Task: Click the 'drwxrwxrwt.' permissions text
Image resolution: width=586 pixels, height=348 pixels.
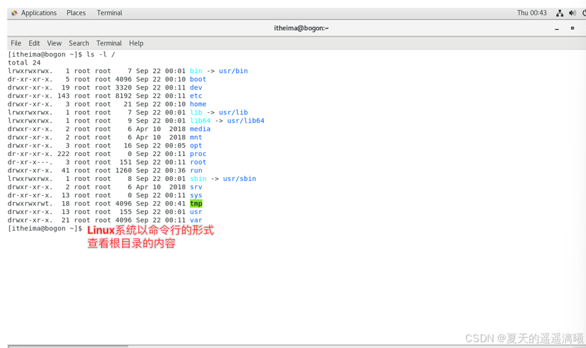Action: point(30,204)
